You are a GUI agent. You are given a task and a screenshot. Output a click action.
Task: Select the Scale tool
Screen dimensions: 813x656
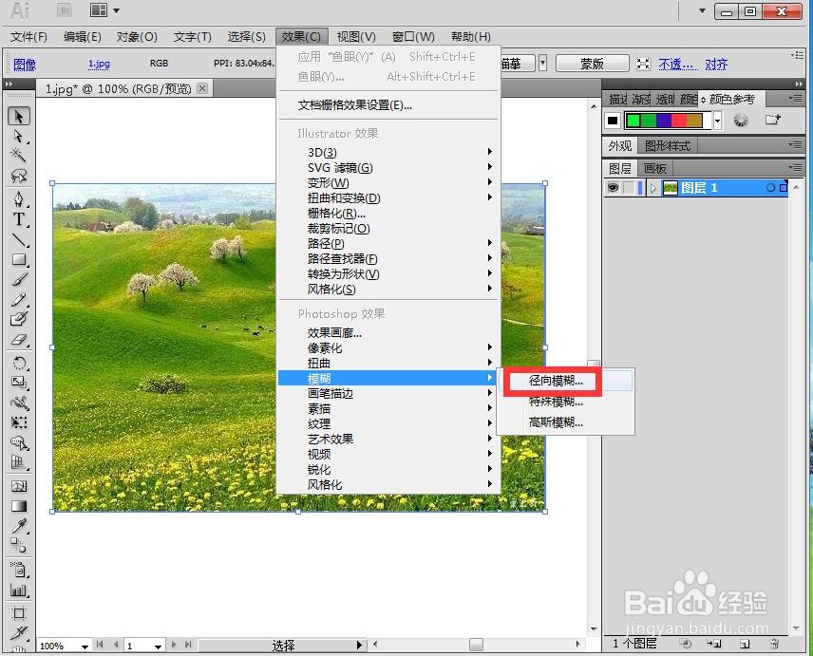(x=19, y=383)
